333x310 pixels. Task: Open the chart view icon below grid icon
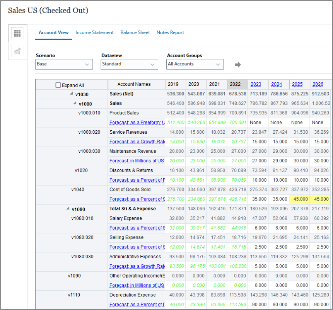18,51
